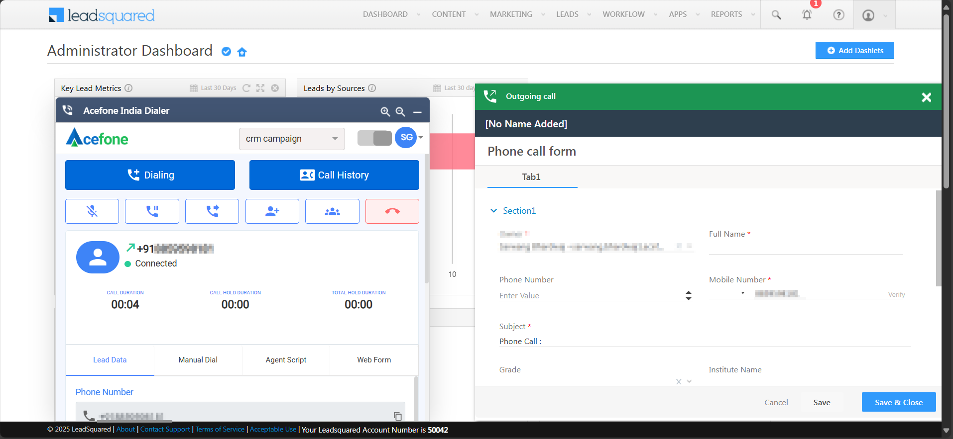Click the LeadSquared logo
Image resolution: width=953 pixels, height=439 pixels.
(102, 15)
